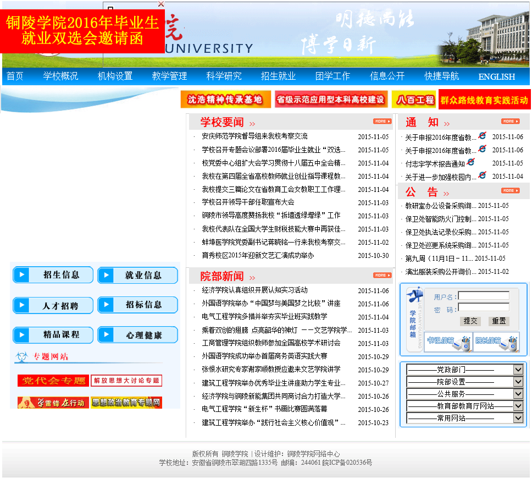Click play icon on 就业信息 button
Viewport: 532px width, 484px height.
click(107, 275)
